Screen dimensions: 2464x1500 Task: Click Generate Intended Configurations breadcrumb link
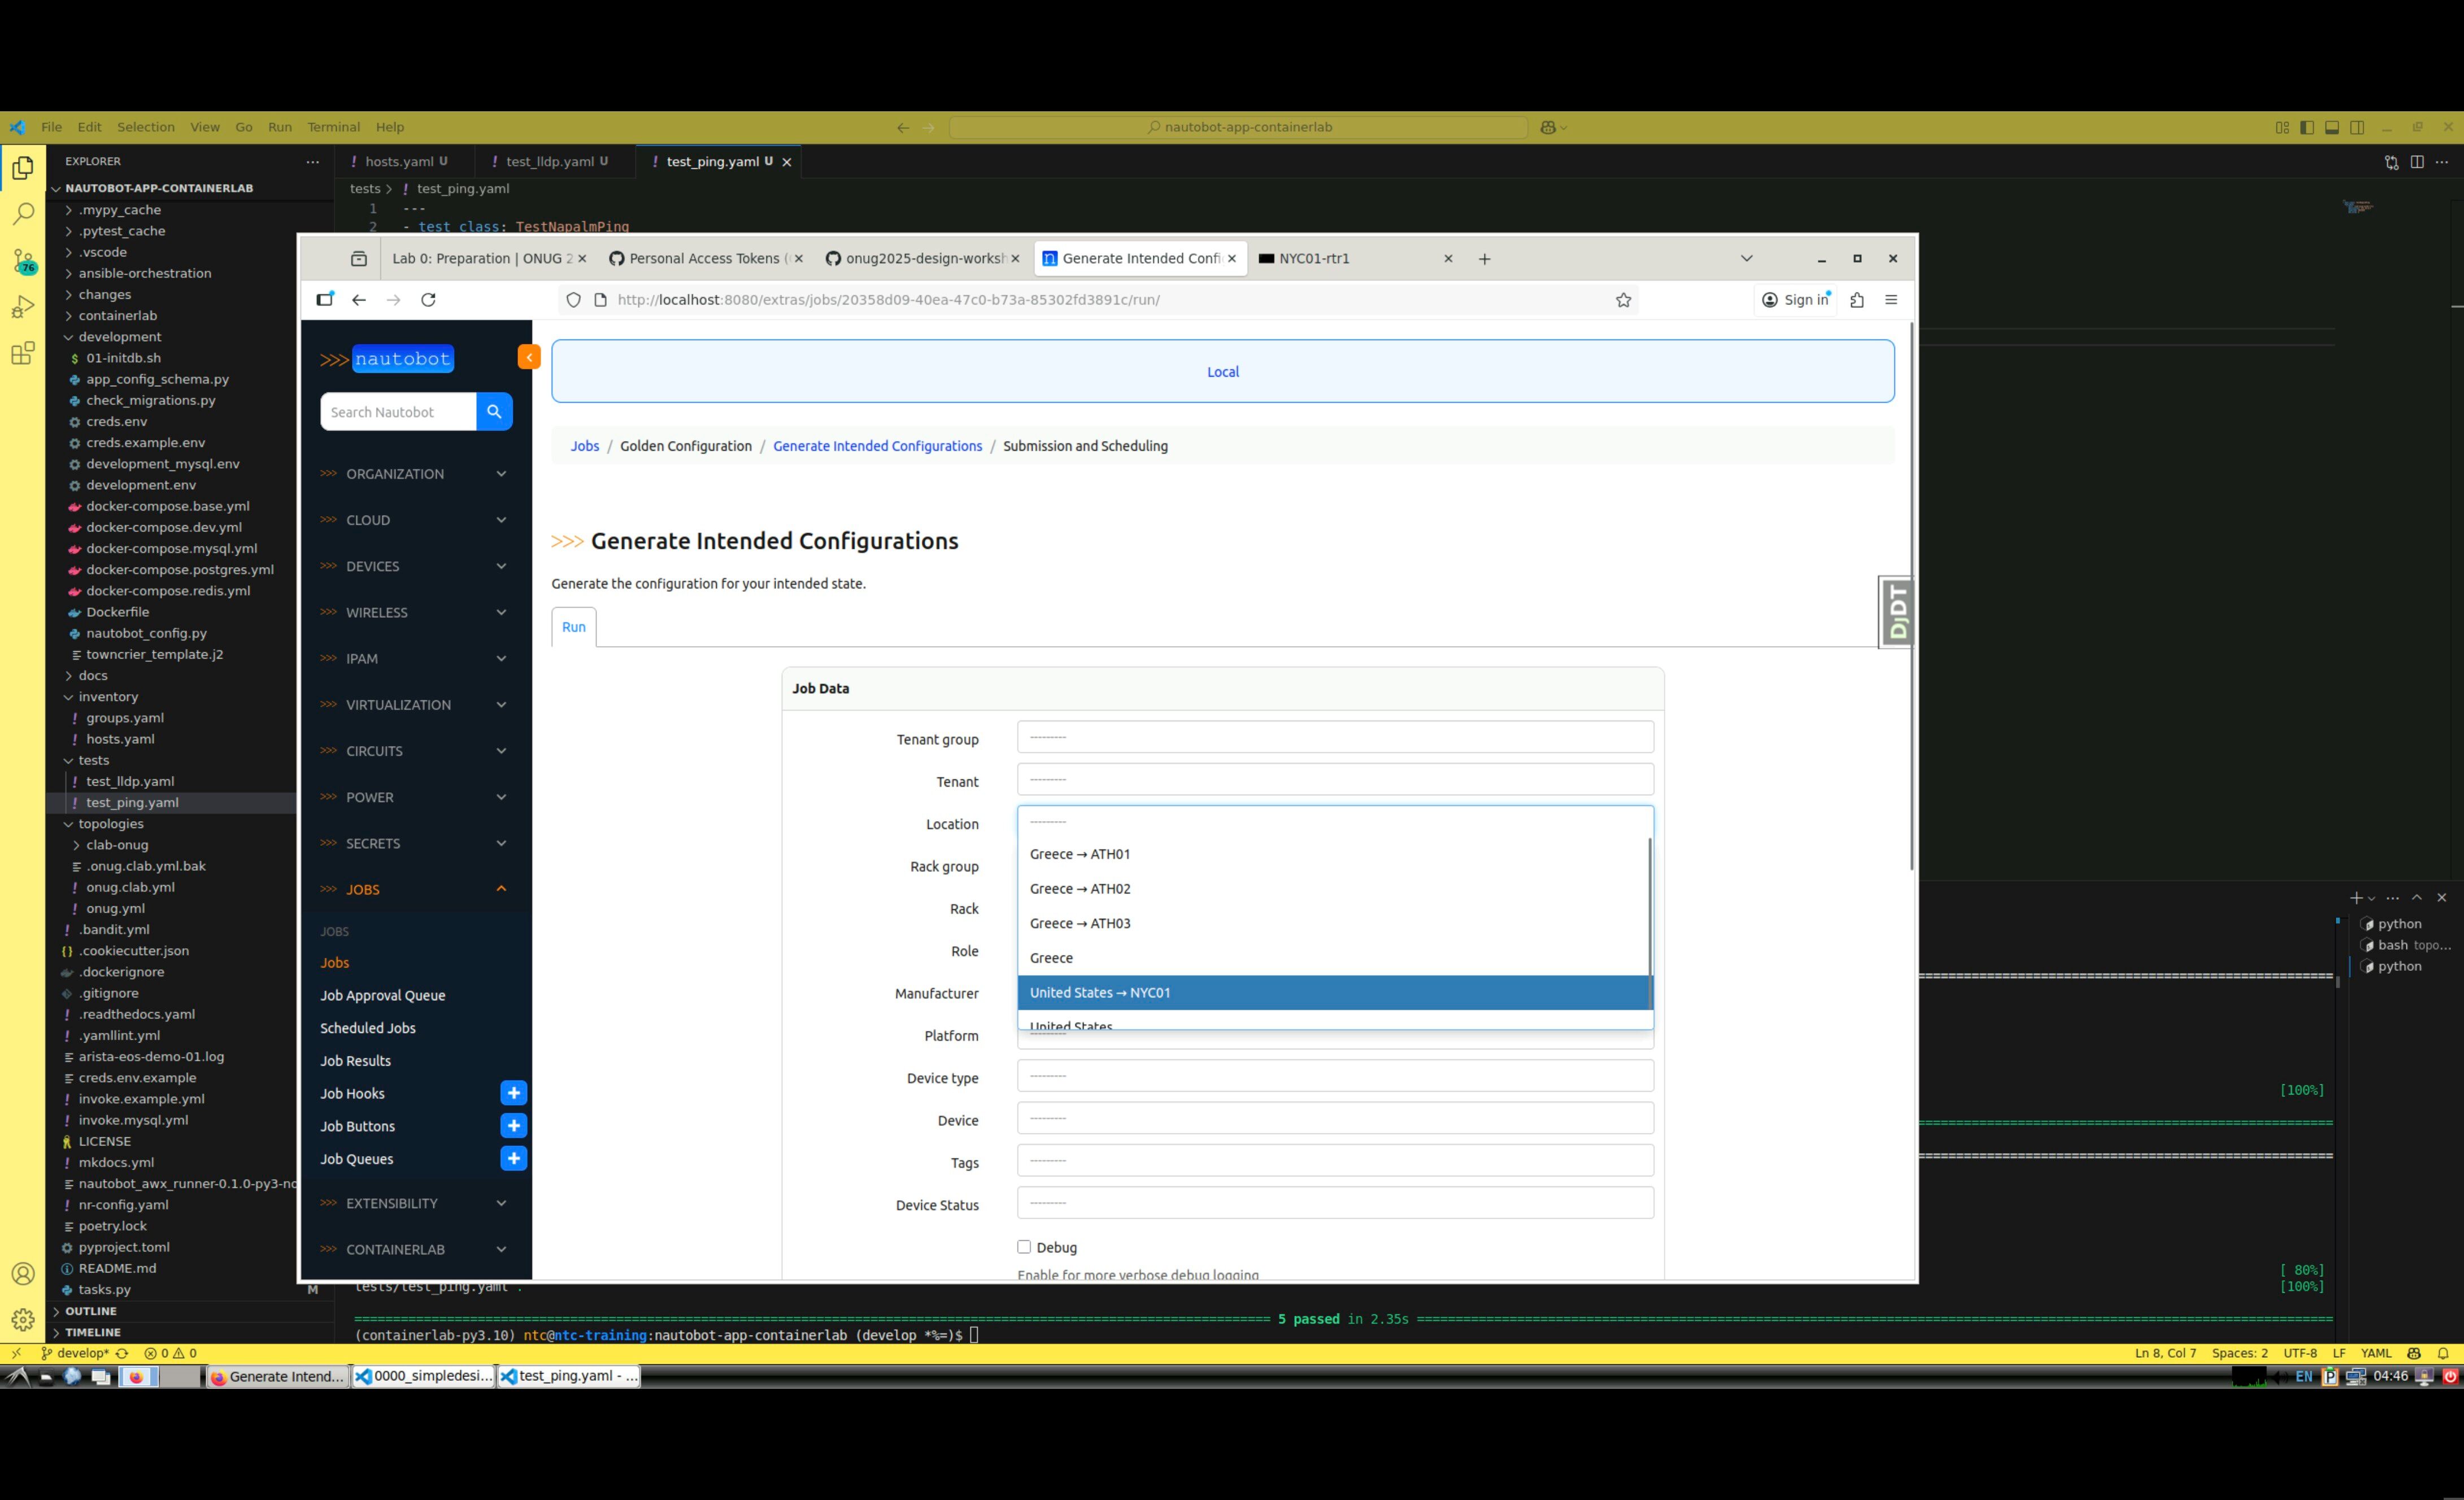(x=877, y=446)
